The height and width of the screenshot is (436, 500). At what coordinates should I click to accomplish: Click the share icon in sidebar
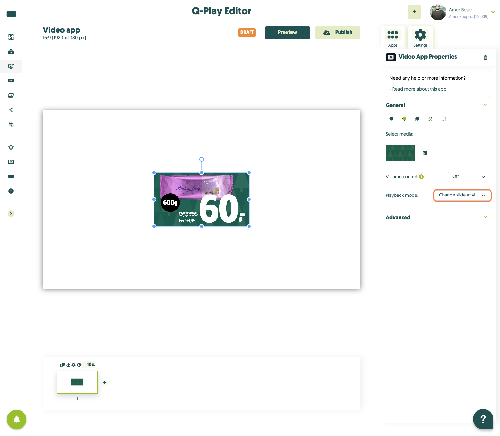click(11, 110)
